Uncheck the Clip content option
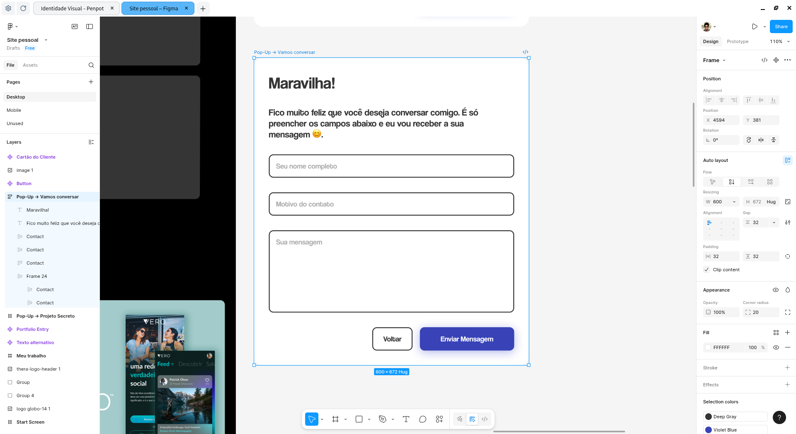Image resolution: width=796 pixels, height=434 pixels. pos(706,270)
